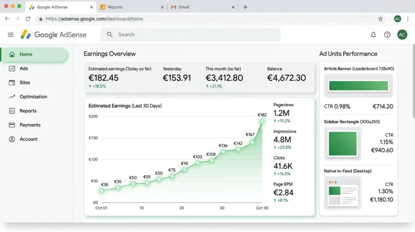This screenshot has width=415, height=232.
Task: Close the Google AdSense tab
Action: [91, 7]
